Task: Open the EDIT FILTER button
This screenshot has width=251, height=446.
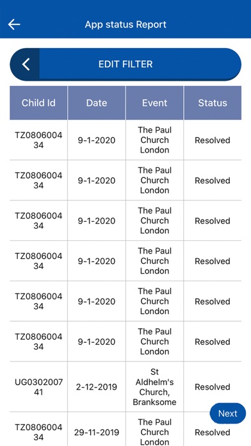Action: 125,64
